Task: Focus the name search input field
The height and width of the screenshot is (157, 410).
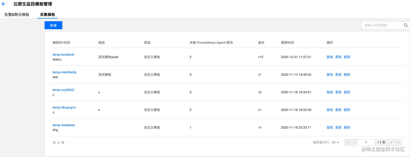Action: pyautogui.click(x=383, y=25)
